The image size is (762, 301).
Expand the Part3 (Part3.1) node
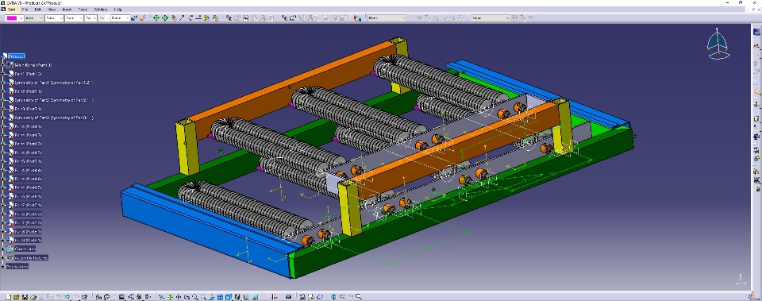[3, 109]
